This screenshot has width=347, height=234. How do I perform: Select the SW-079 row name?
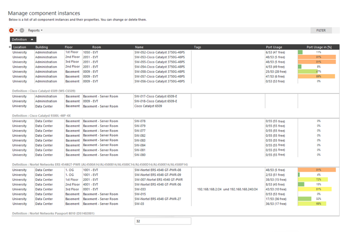(140, 126)
